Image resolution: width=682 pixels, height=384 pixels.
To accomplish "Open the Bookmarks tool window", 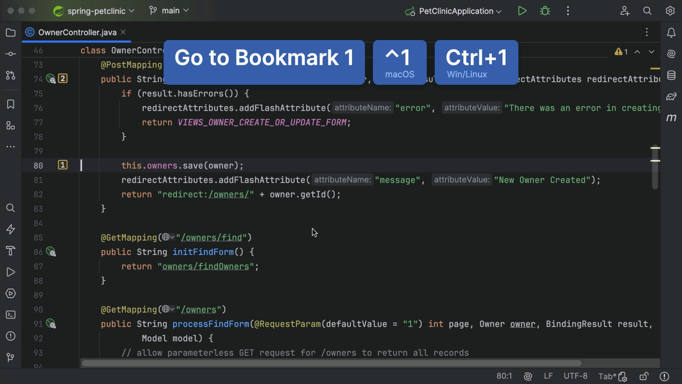I will (11, 104).
